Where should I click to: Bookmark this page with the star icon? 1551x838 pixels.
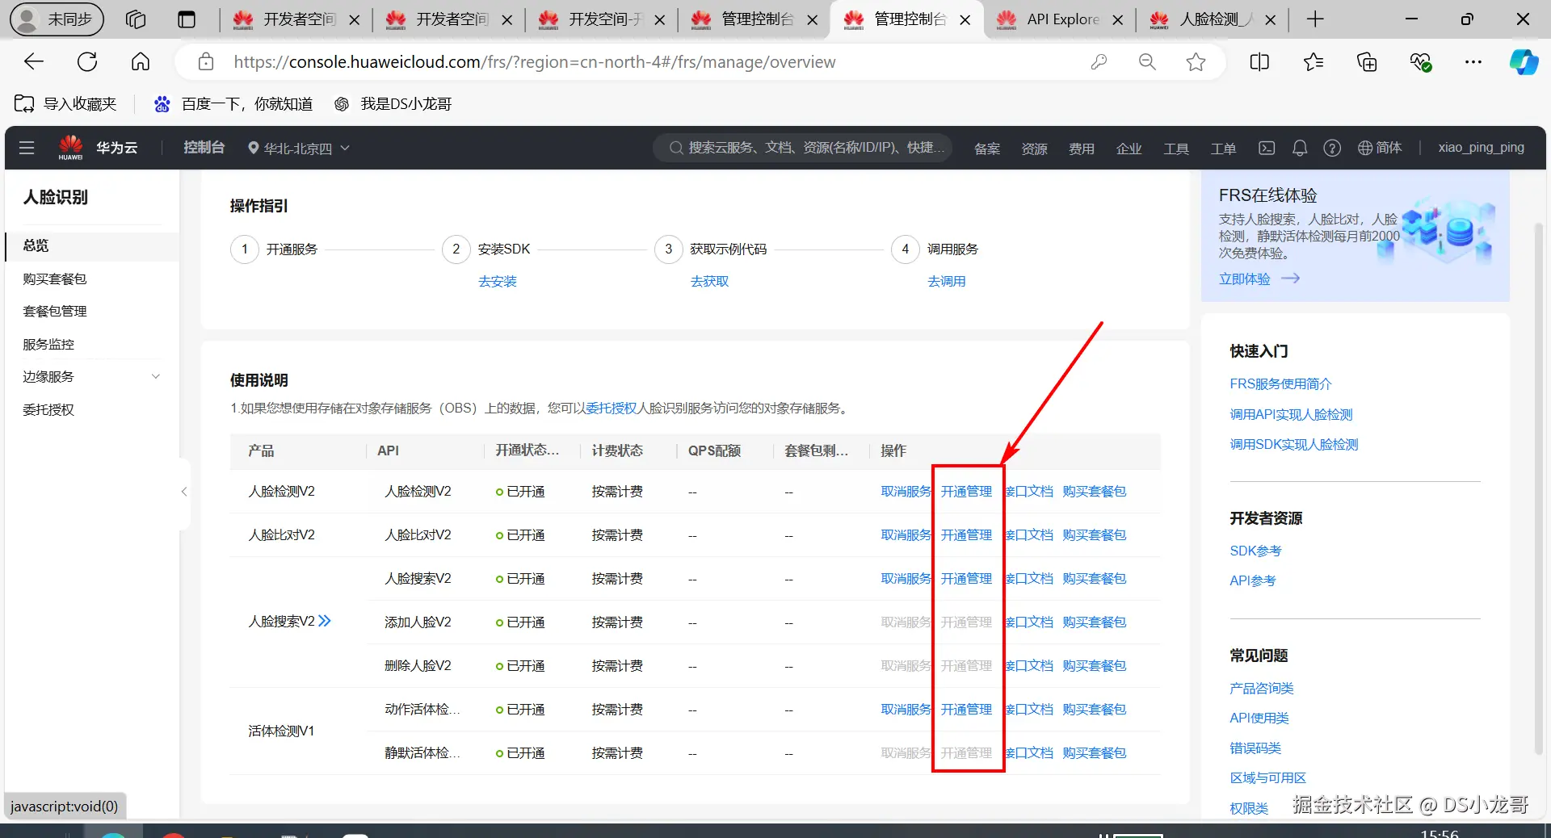coord(1196,62)
